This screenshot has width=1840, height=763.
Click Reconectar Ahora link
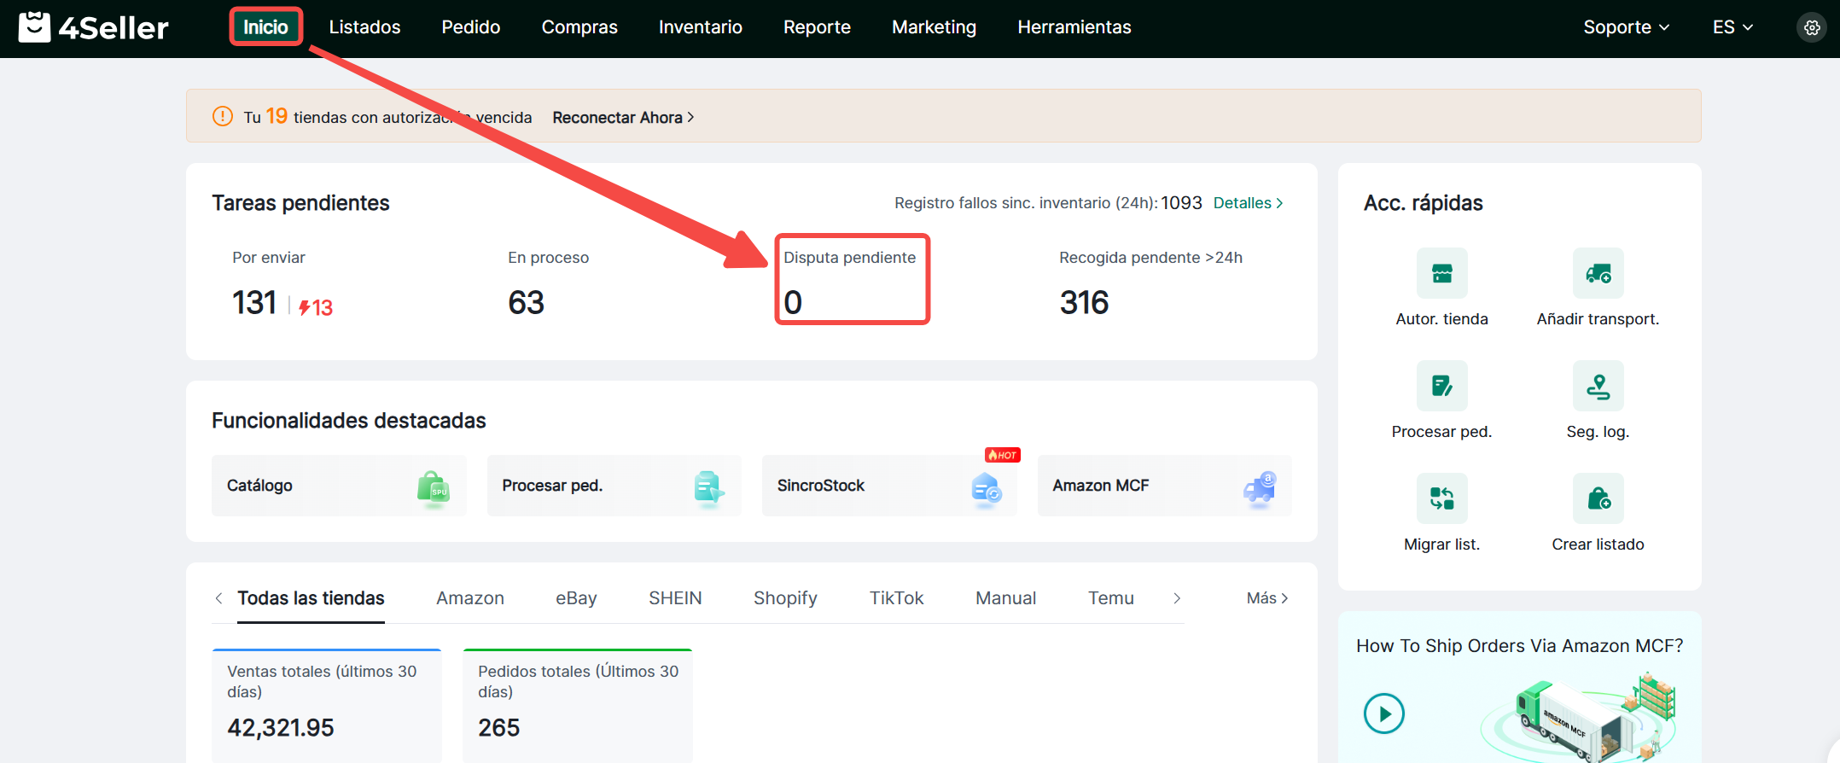[623, 117]
